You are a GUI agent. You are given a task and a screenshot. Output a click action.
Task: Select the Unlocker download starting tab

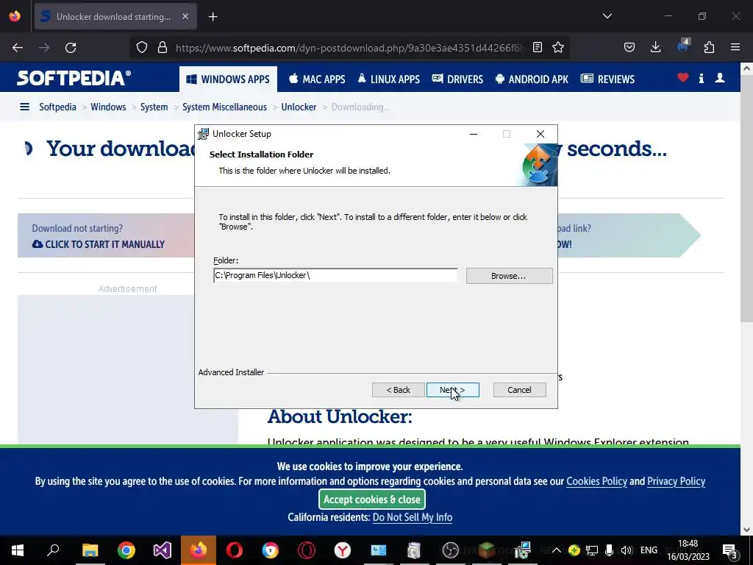115,17
